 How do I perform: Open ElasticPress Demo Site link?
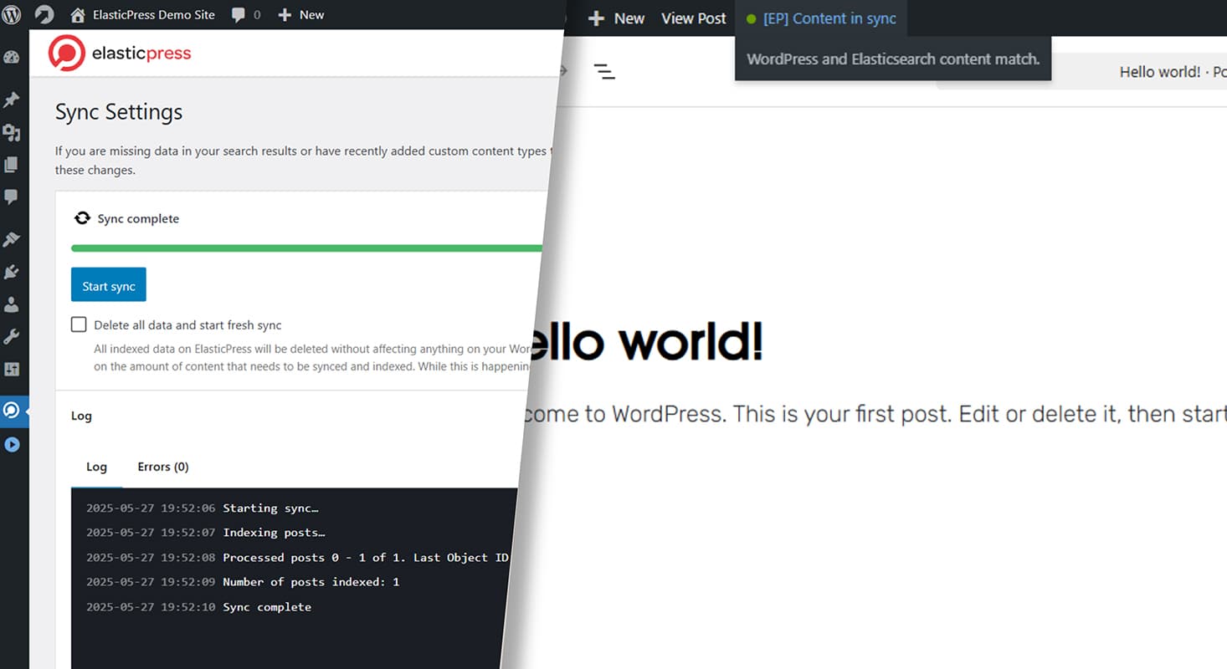[x=154, y=14]
